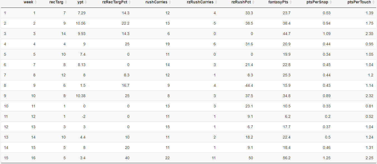Viewport: 377px width, 164px height.
Task: Sort table using the ypt column arrows
Action: (86, 2)
